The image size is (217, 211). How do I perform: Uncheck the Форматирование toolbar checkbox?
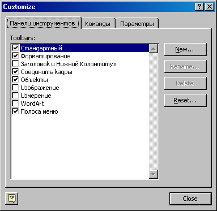tap(15, 56)
